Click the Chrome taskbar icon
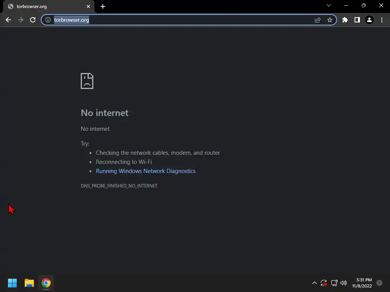Image resolution: width=390 pixels, height=292 pixels. pyautogui.click(x=46, y=283)
